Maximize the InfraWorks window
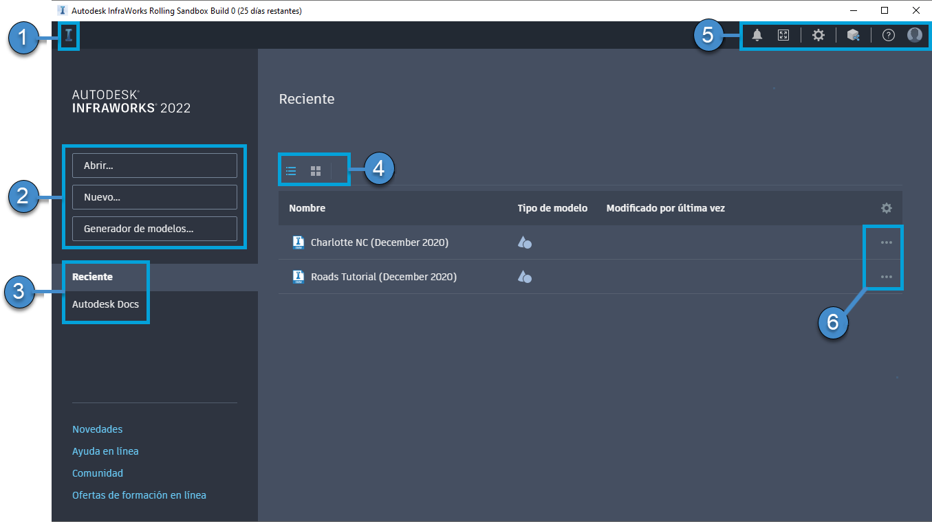Image resolution: width=932 pixels, height=522 pixels. [x=885, y=10]
